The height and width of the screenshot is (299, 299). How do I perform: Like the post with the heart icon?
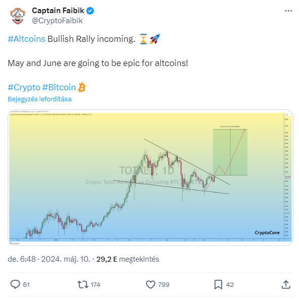(x=151, y=284)
